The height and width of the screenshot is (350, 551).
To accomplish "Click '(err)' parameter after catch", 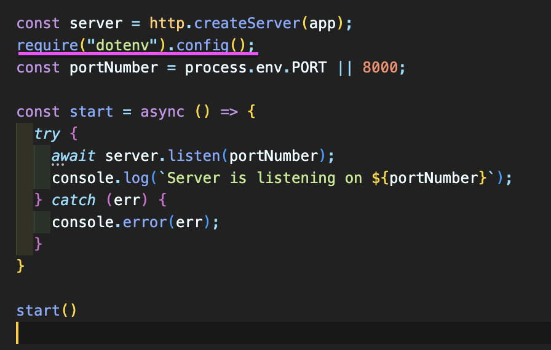I will point(127,200).
